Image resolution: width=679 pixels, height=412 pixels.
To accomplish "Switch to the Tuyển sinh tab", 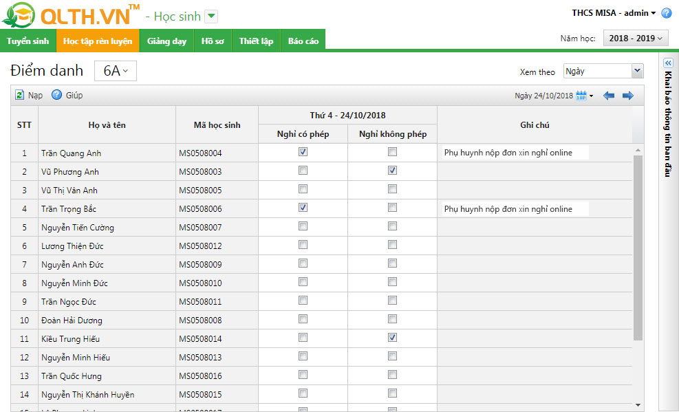I will click(28, 41).
